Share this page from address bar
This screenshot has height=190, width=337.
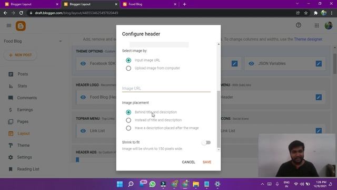coord(298,13)
